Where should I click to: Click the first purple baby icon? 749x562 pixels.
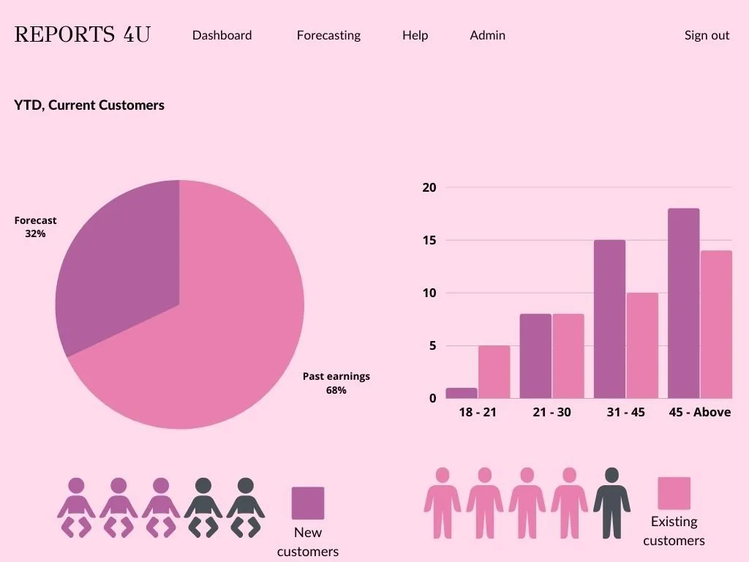[76, 507]
